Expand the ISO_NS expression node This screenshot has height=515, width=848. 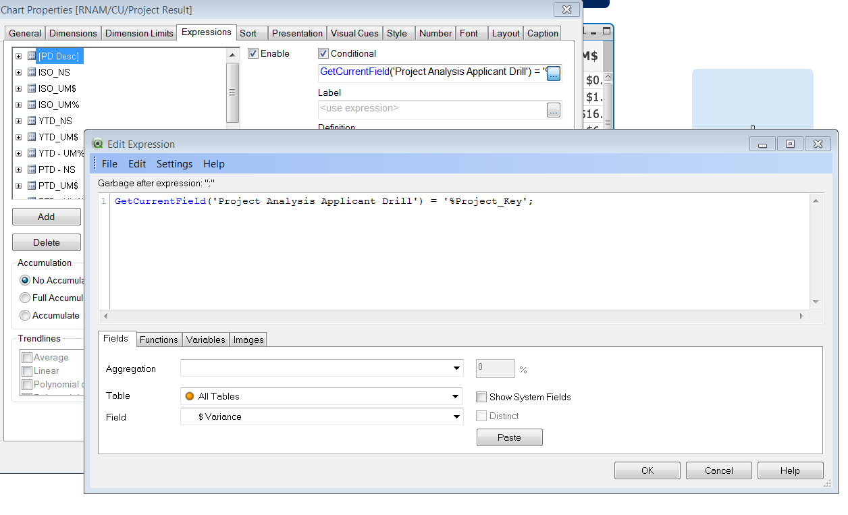click(x=19, y=72)
